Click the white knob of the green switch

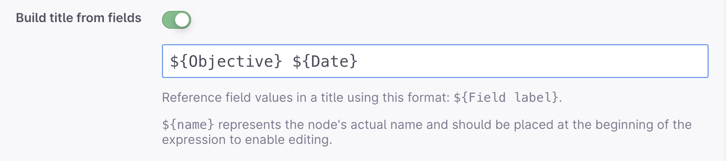pyautogui.click(x=182, y=20)
